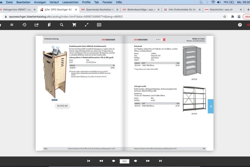Open a new browser tab
Image resolution: width=250 pixels, height=167 pixels.
click(x=248, y=10)
